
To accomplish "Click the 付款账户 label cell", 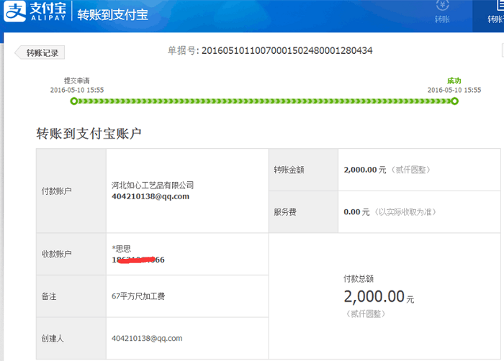I will pyautogui.click(x=71, y=191).
